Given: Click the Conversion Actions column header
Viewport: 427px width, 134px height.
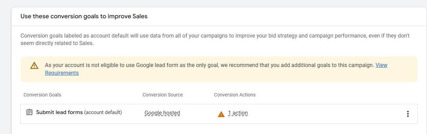Looking at the screenshot, I should pos(235,95).
